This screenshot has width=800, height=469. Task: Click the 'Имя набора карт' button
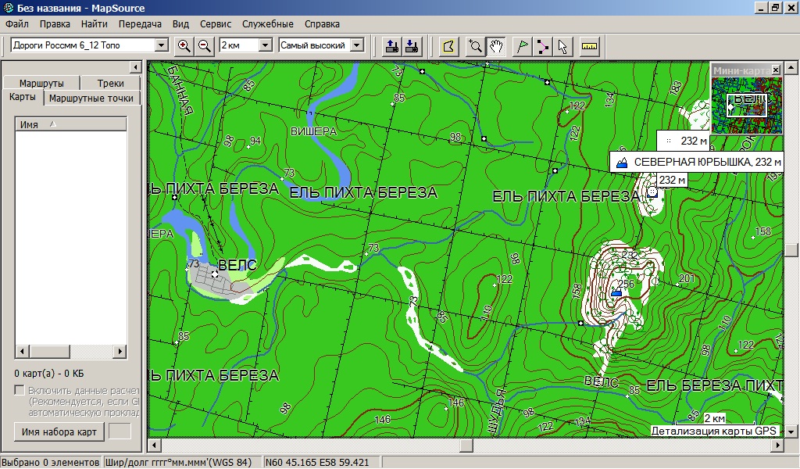click(x=59, y=431)
